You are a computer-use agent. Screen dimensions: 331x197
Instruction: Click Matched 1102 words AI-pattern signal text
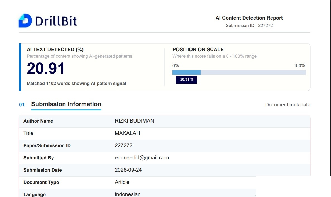76,83
